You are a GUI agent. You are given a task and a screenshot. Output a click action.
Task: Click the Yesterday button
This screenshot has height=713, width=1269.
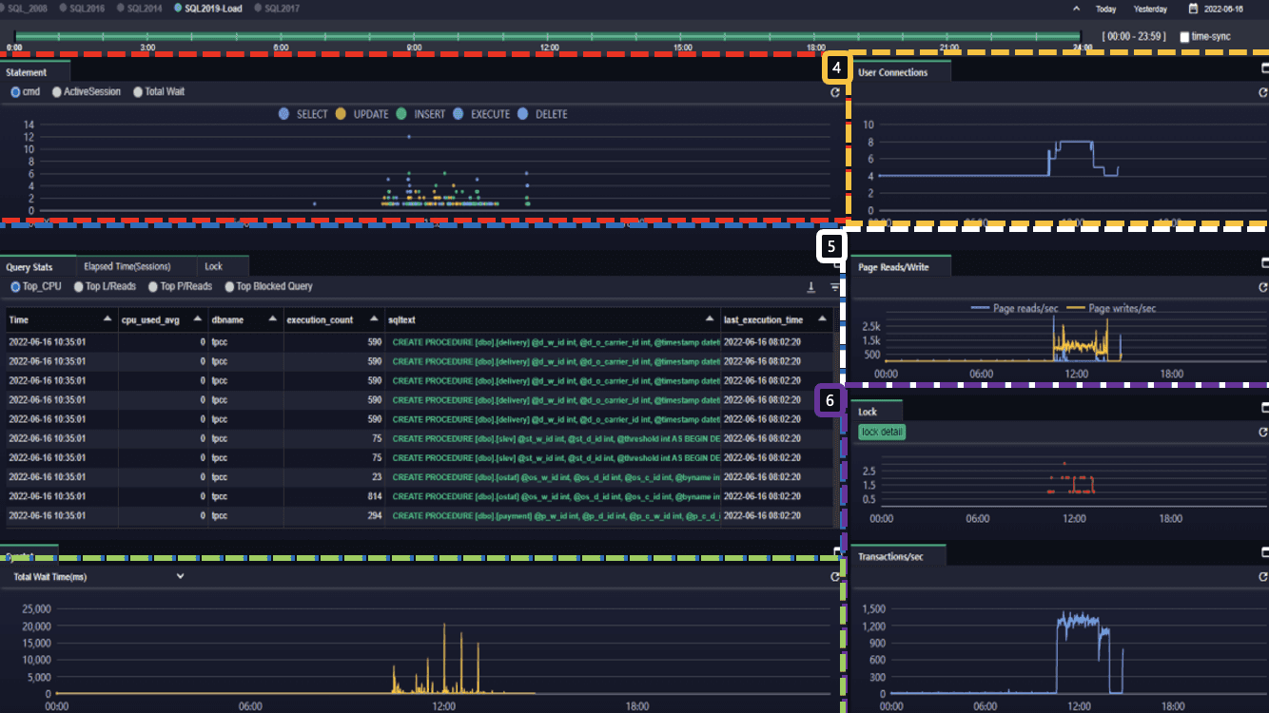click(1151, 9)
